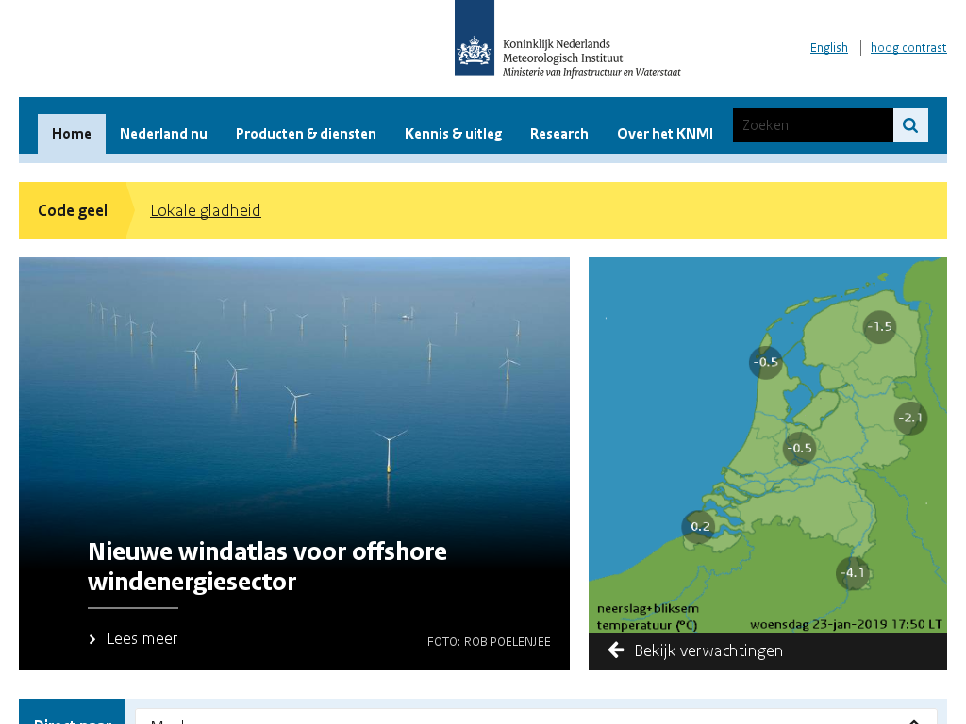This screenshot has width=966, height=724.
Task: Switch site language to English
Action: [828, 48]
